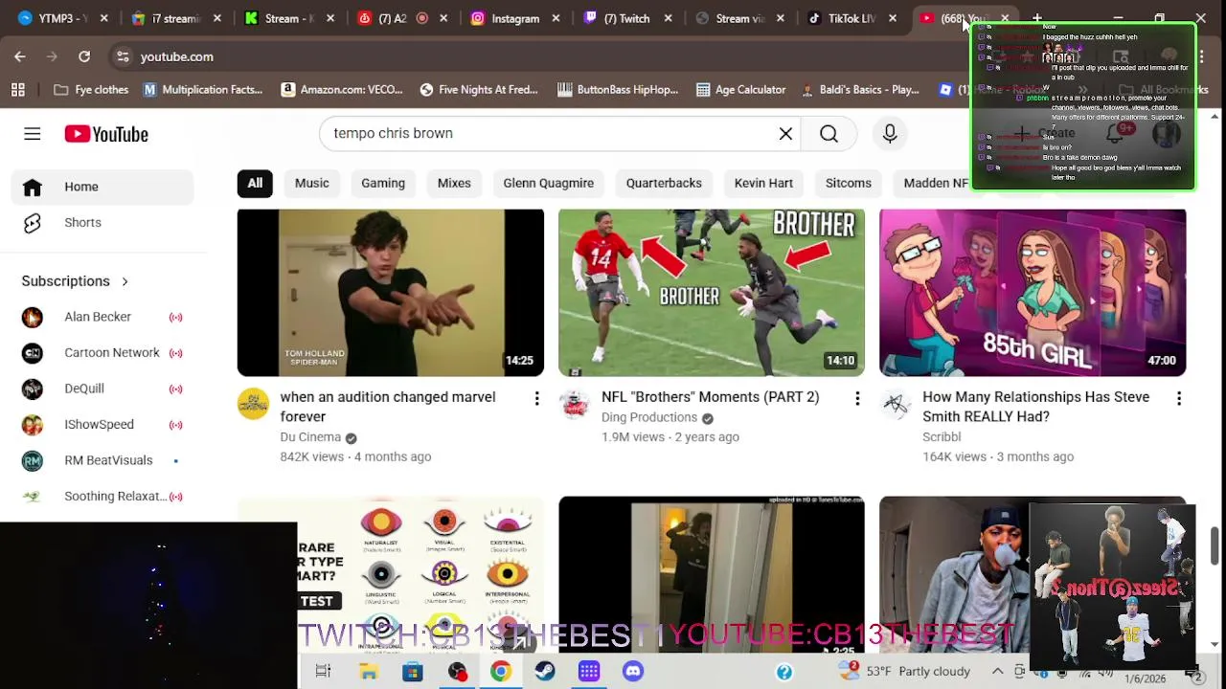The image size is (1226, 689).
Task: Click the YouTube logo
Action: (106, 134)
